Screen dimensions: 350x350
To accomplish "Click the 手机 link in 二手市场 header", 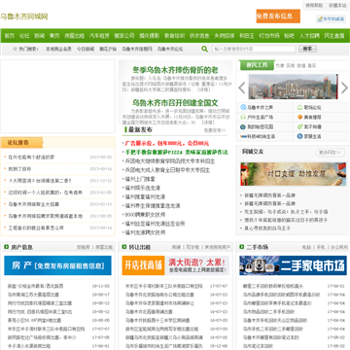I will tap(321, 247).
